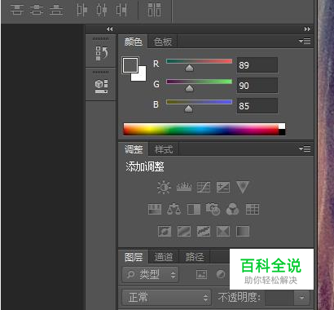Click the white swatch at ramp end
The image size is (334, 310).
click(282, 126)
